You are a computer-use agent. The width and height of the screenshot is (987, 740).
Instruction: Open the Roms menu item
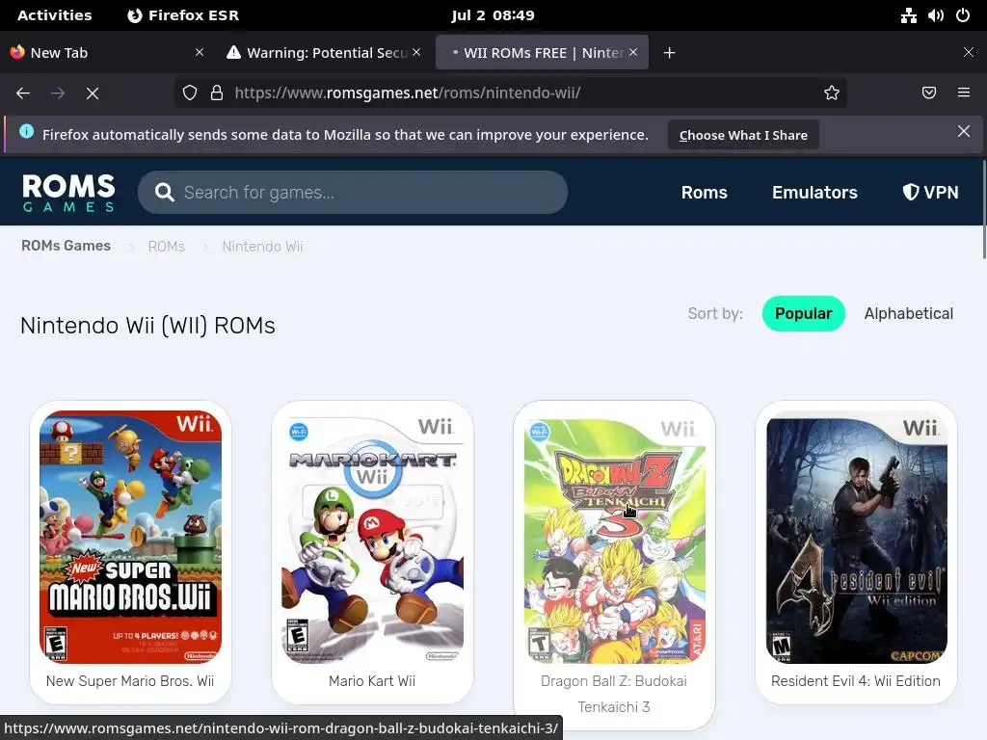pos(704,193)
